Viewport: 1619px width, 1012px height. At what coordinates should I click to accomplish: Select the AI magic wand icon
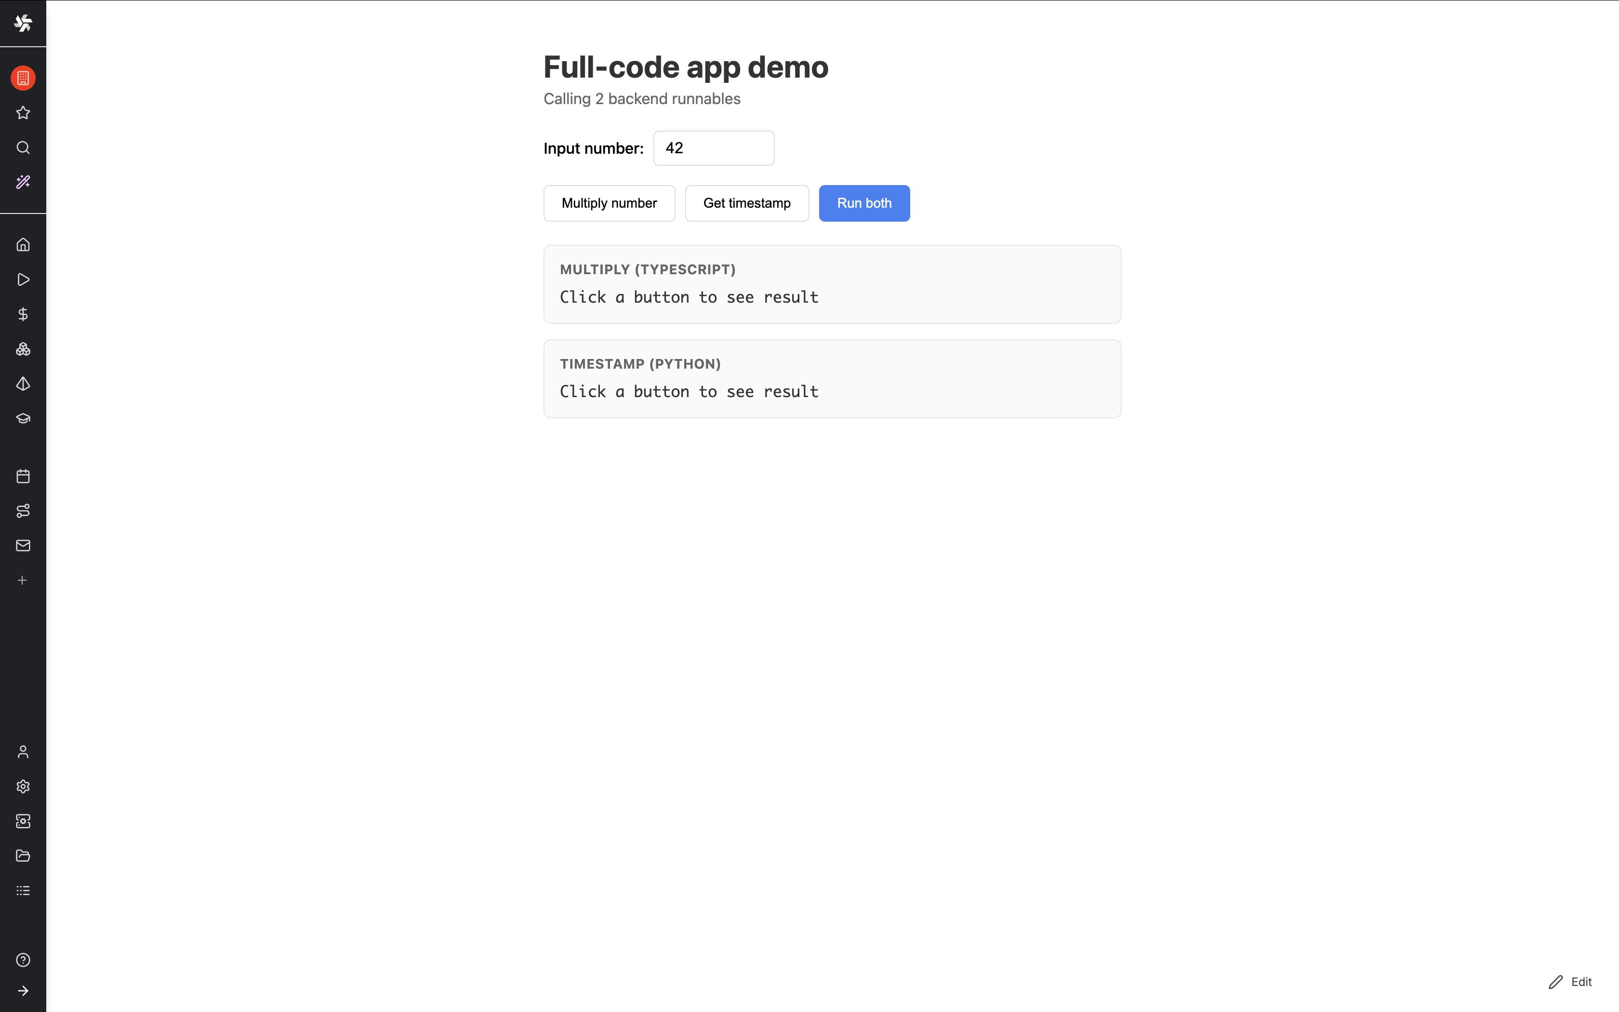[x=24, y=182]
